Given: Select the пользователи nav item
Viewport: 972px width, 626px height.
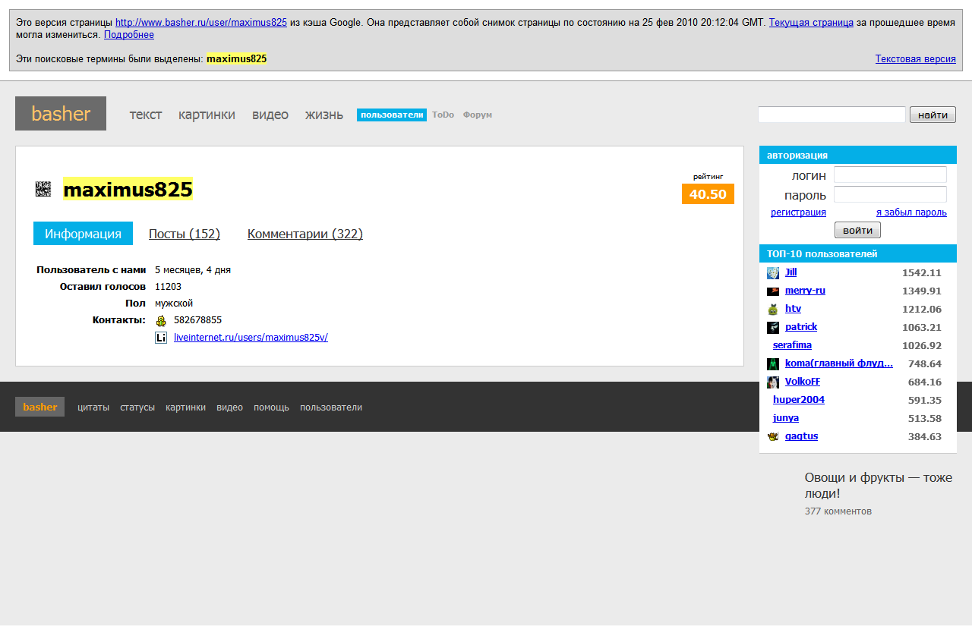Looking at the screenshot, I should click(392, 115).
